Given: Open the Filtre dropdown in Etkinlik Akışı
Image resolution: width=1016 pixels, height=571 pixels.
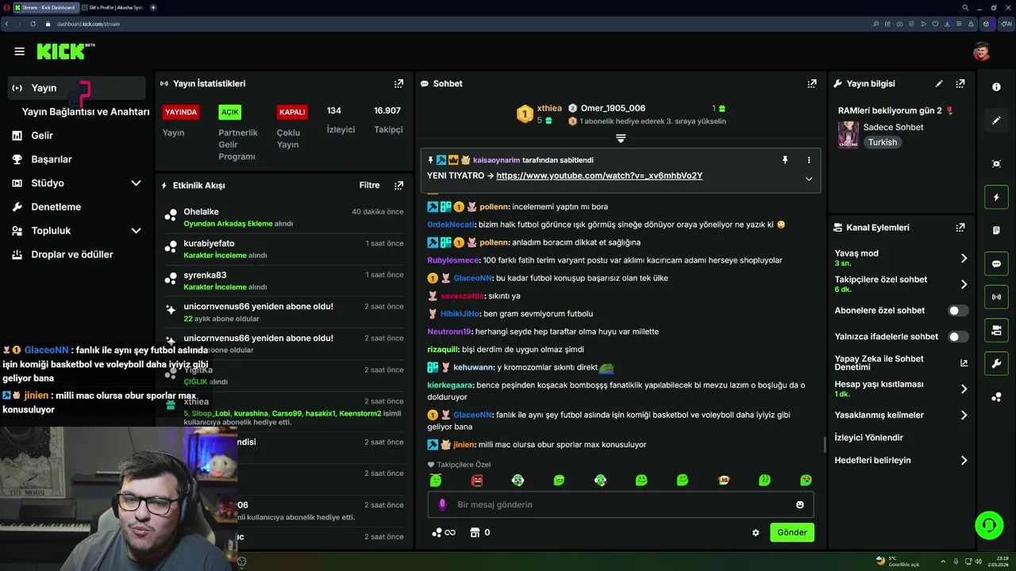Looking at the screenshot, I should (369, 186).
